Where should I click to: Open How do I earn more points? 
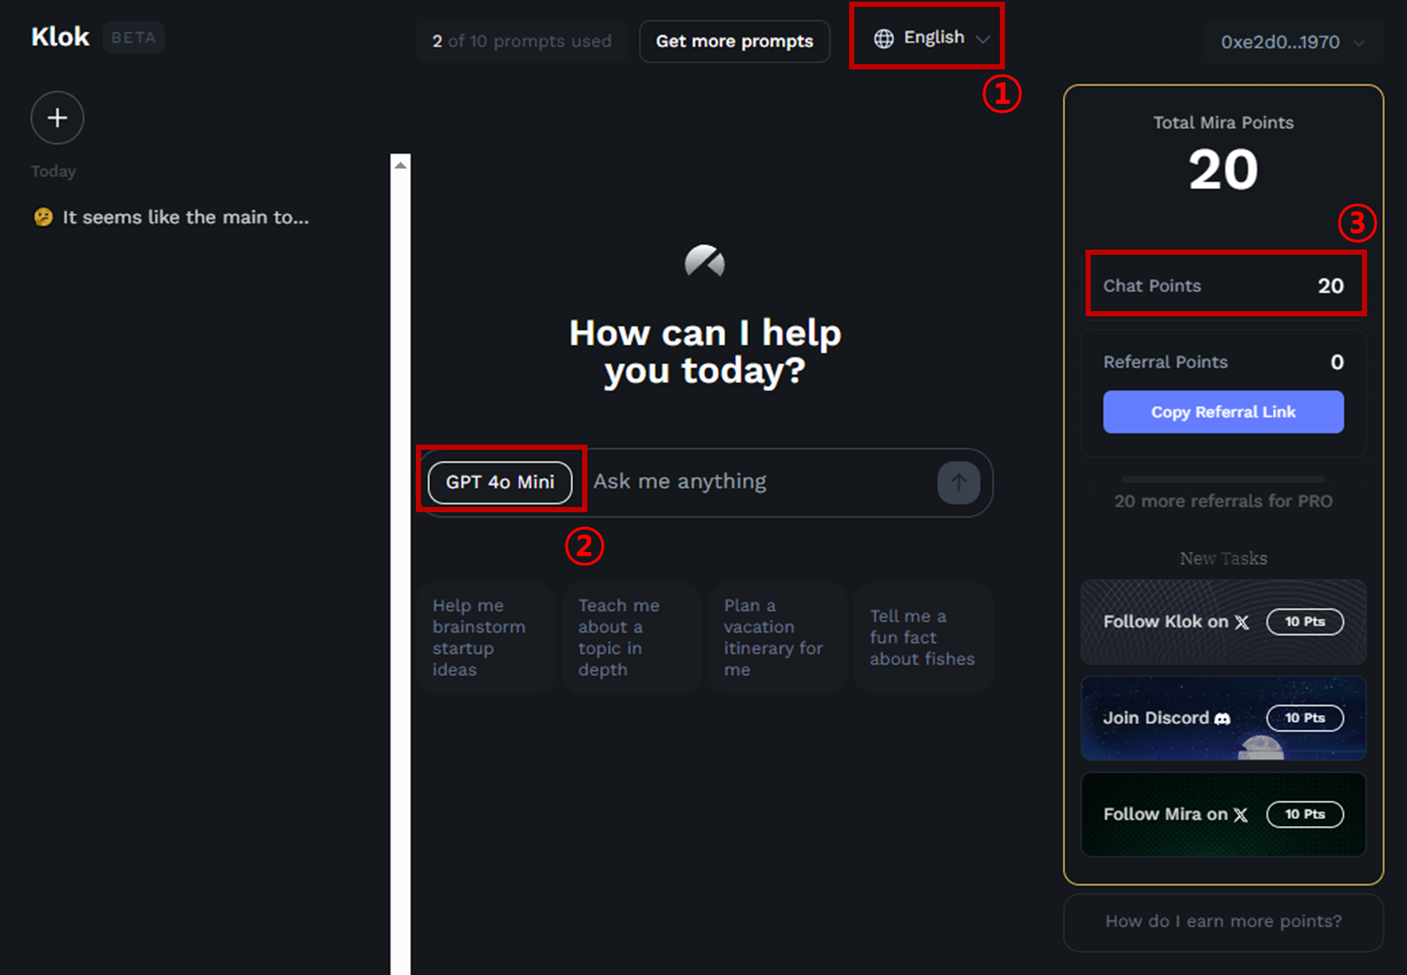[1223, 922]
